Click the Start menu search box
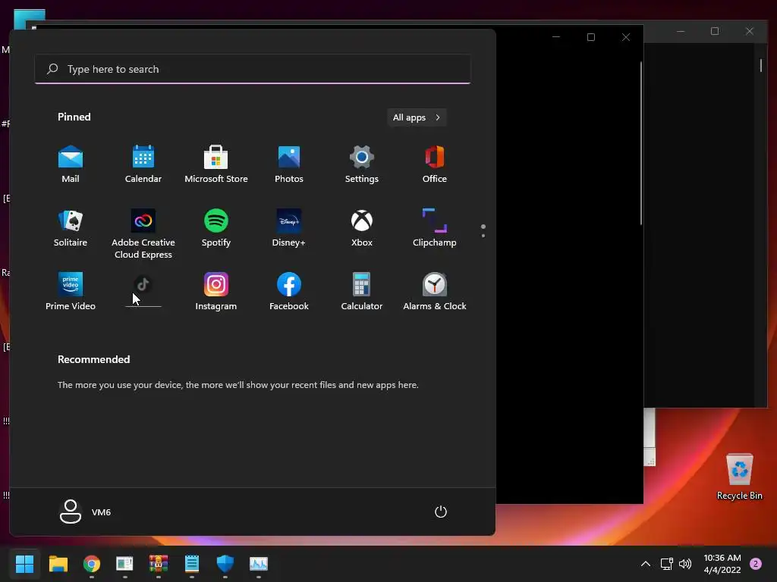Screen dimensions: 777x582 pos(253,69)
